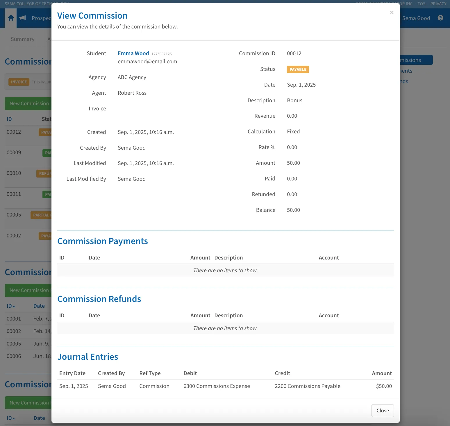The image size is (450, 426).
Task: Click Sema Good user menu in navbar
Action: point(416,18)
